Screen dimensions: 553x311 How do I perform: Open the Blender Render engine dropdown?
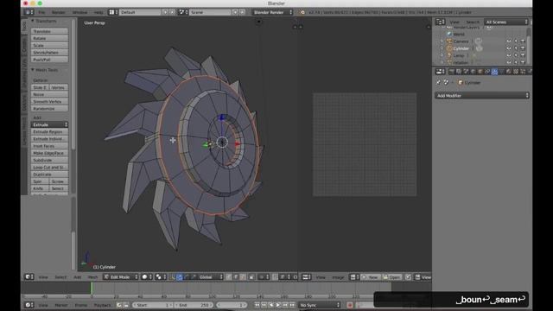pyautogui.click(x=272, y=12)
